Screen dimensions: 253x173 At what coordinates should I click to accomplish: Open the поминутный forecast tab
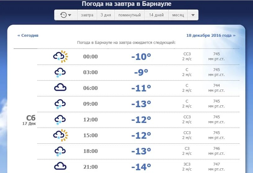(x=129, y=15)
